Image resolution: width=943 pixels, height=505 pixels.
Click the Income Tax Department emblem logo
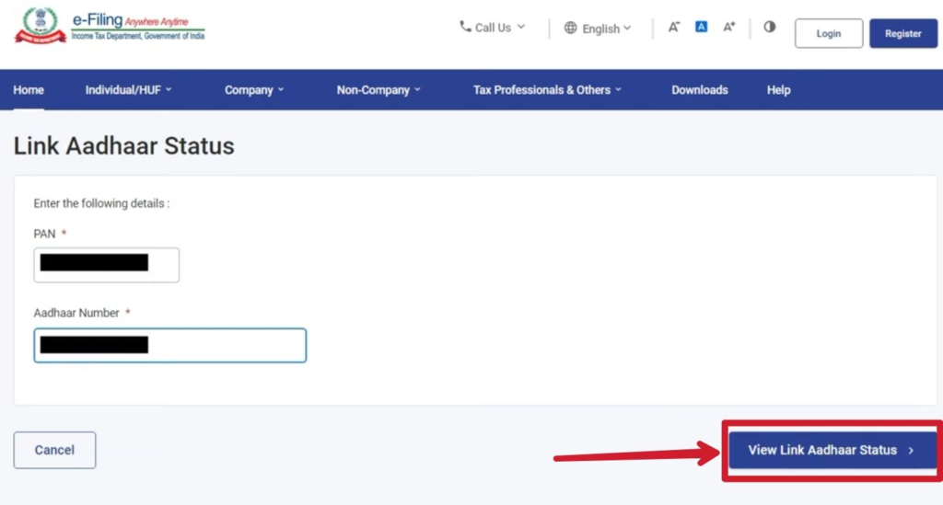coord(40,27)
